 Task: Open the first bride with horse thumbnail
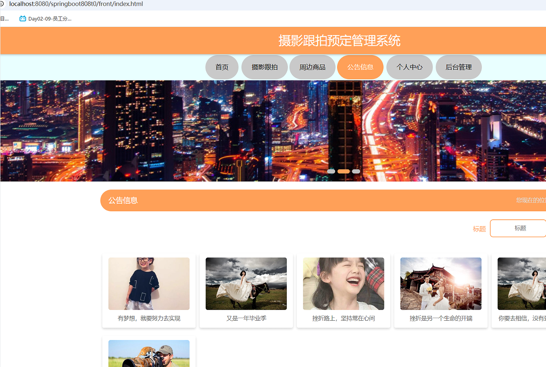(246, 284)
